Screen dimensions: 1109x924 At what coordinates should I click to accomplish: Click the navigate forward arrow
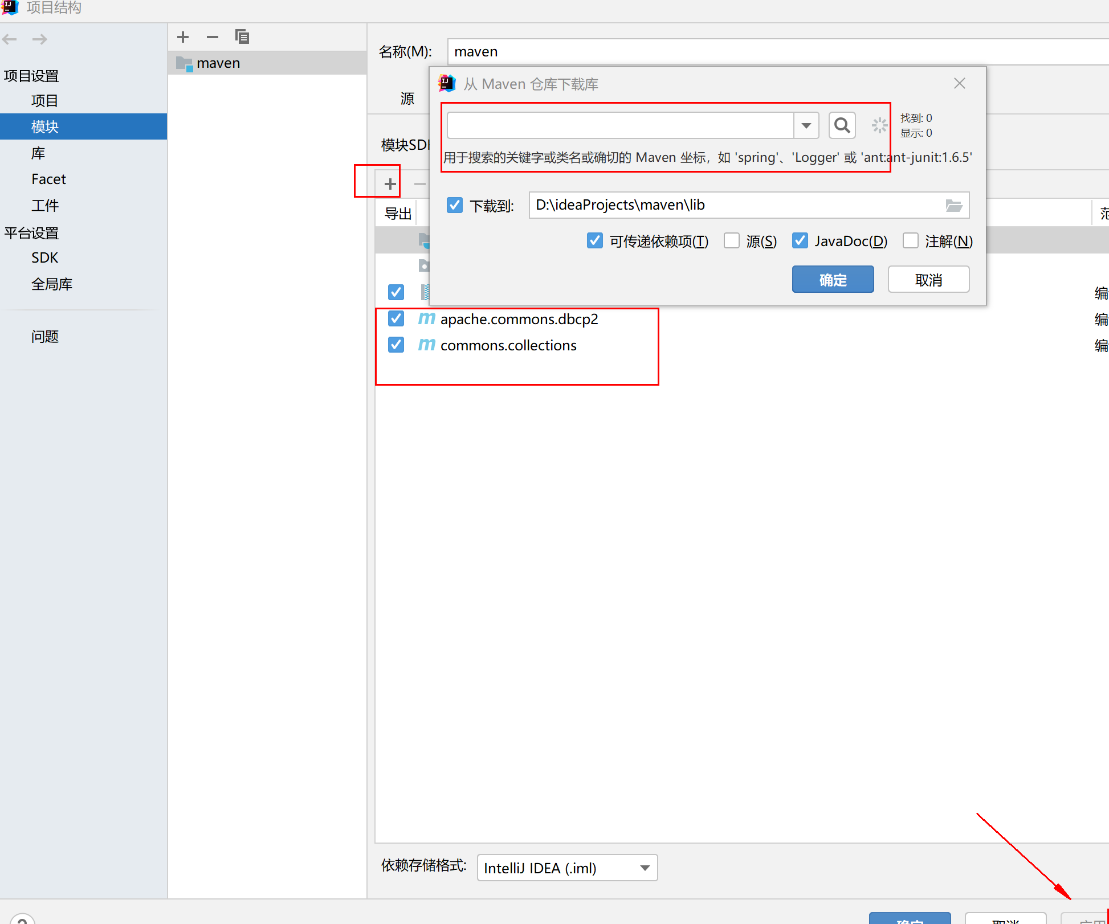click(x=39, y=39)
